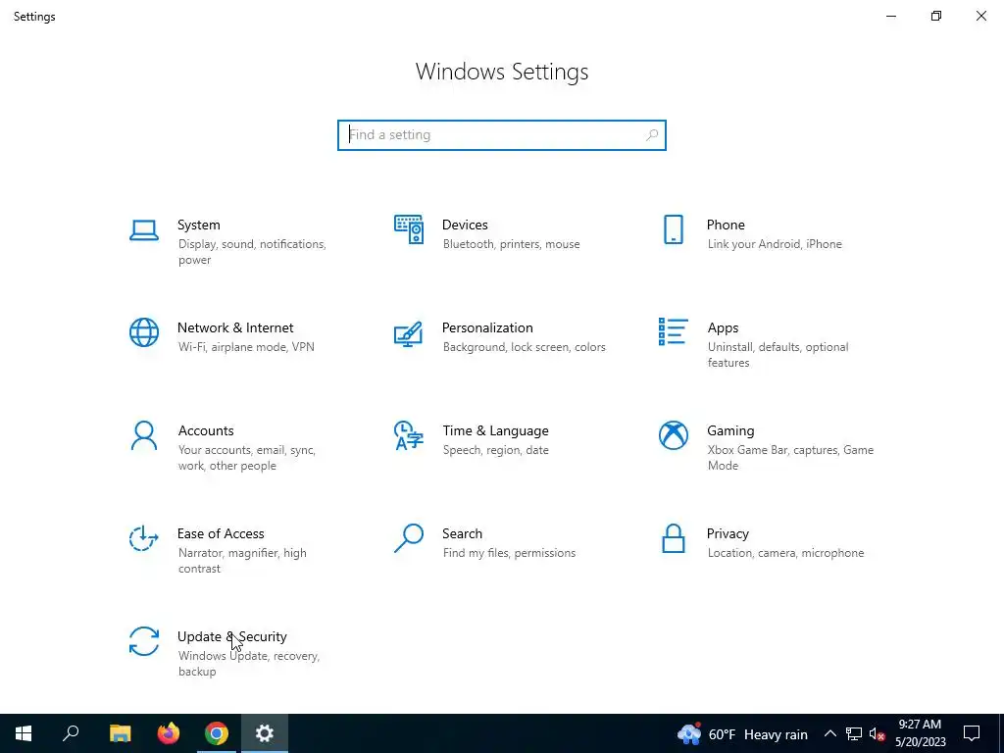The width and height of the screenshot is (1004, 753).
Task: Open the Gaming Xbox icon
Action: [673, 435]
